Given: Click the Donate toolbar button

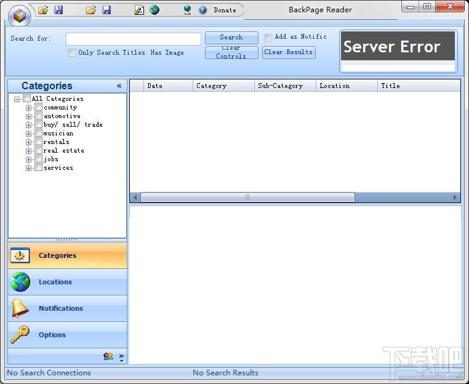Looking at the screenshot, I should pyautogui.click(x=225, y=10).
